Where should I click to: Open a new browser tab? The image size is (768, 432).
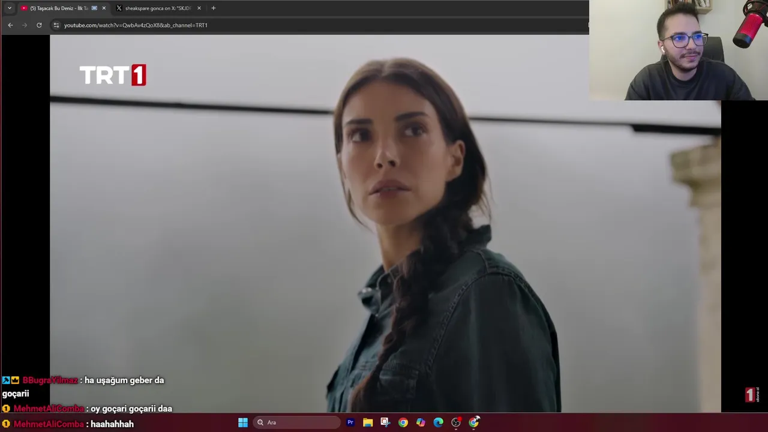coord(213,8)
